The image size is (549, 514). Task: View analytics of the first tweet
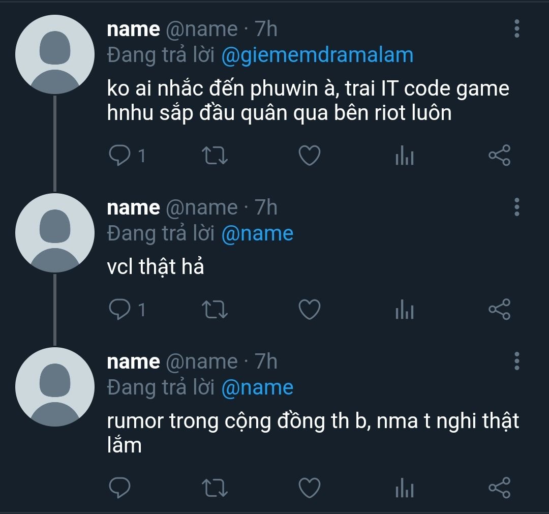[x=405, y=155]
